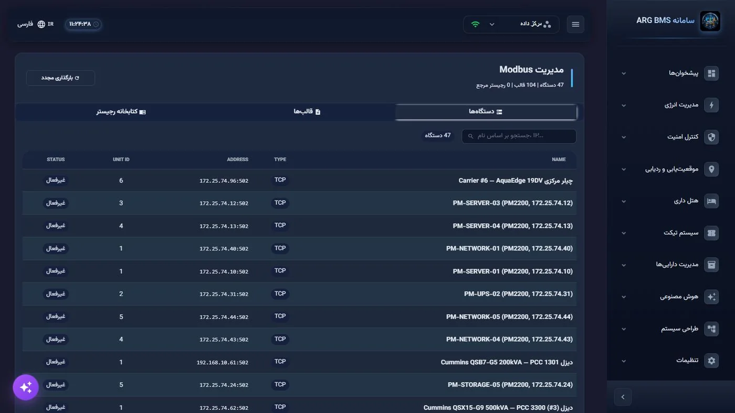Image resolution: width=735 pixels, height=413 pixels.
Task: Expand the تنظیمات menu chevron
Action: (624, 361)
